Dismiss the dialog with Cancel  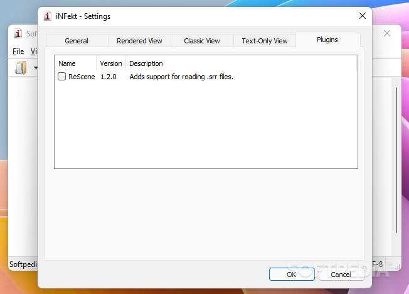(341, 275)
